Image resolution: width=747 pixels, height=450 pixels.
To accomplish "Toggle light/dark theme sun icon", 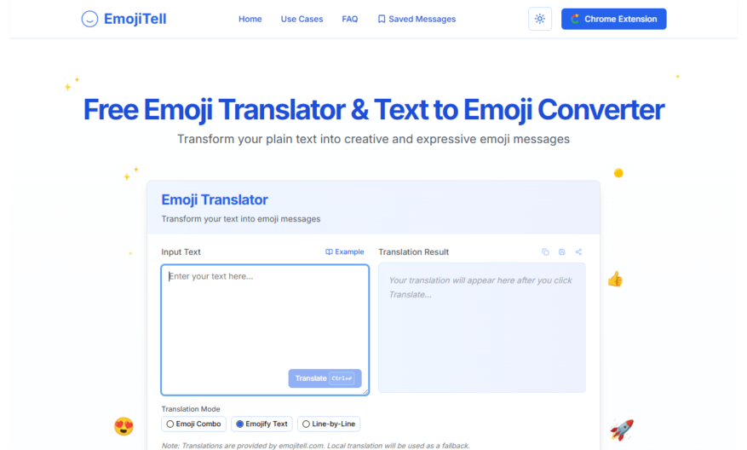I will (x=540, y=19).
